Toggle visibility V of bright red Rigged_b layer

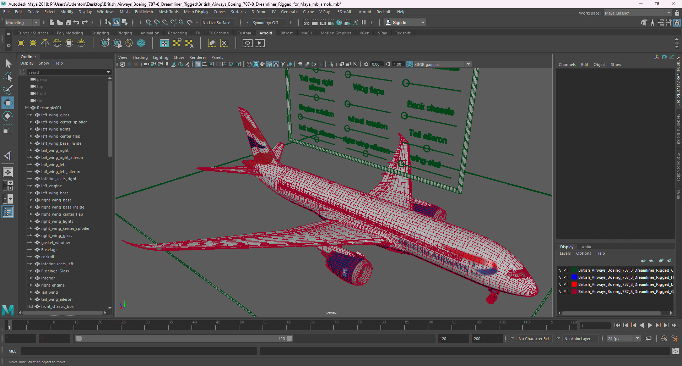click(x=561, y=284)
